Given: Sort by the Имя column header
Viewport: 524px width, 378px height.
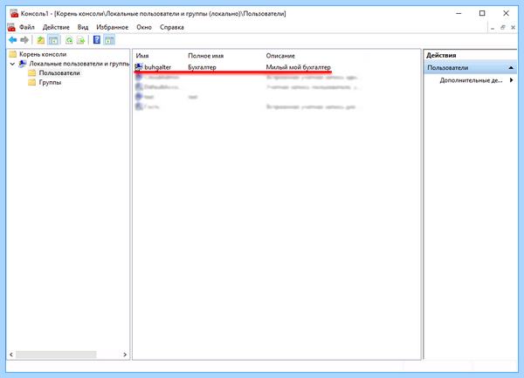Looking at the screenshot, I should (142, 56).
